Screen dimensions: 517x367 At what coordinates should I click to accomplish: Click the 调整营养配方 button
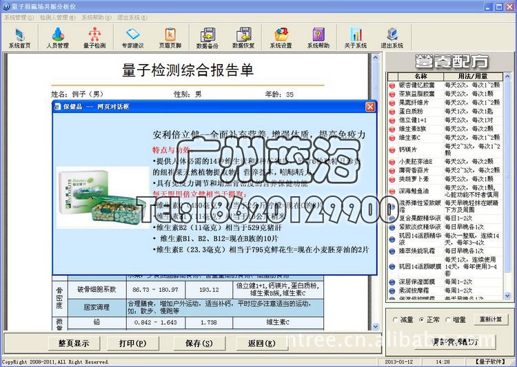(455, 342)
